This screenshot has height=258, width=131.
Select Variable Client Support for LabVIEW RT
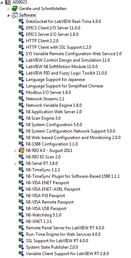67,254
